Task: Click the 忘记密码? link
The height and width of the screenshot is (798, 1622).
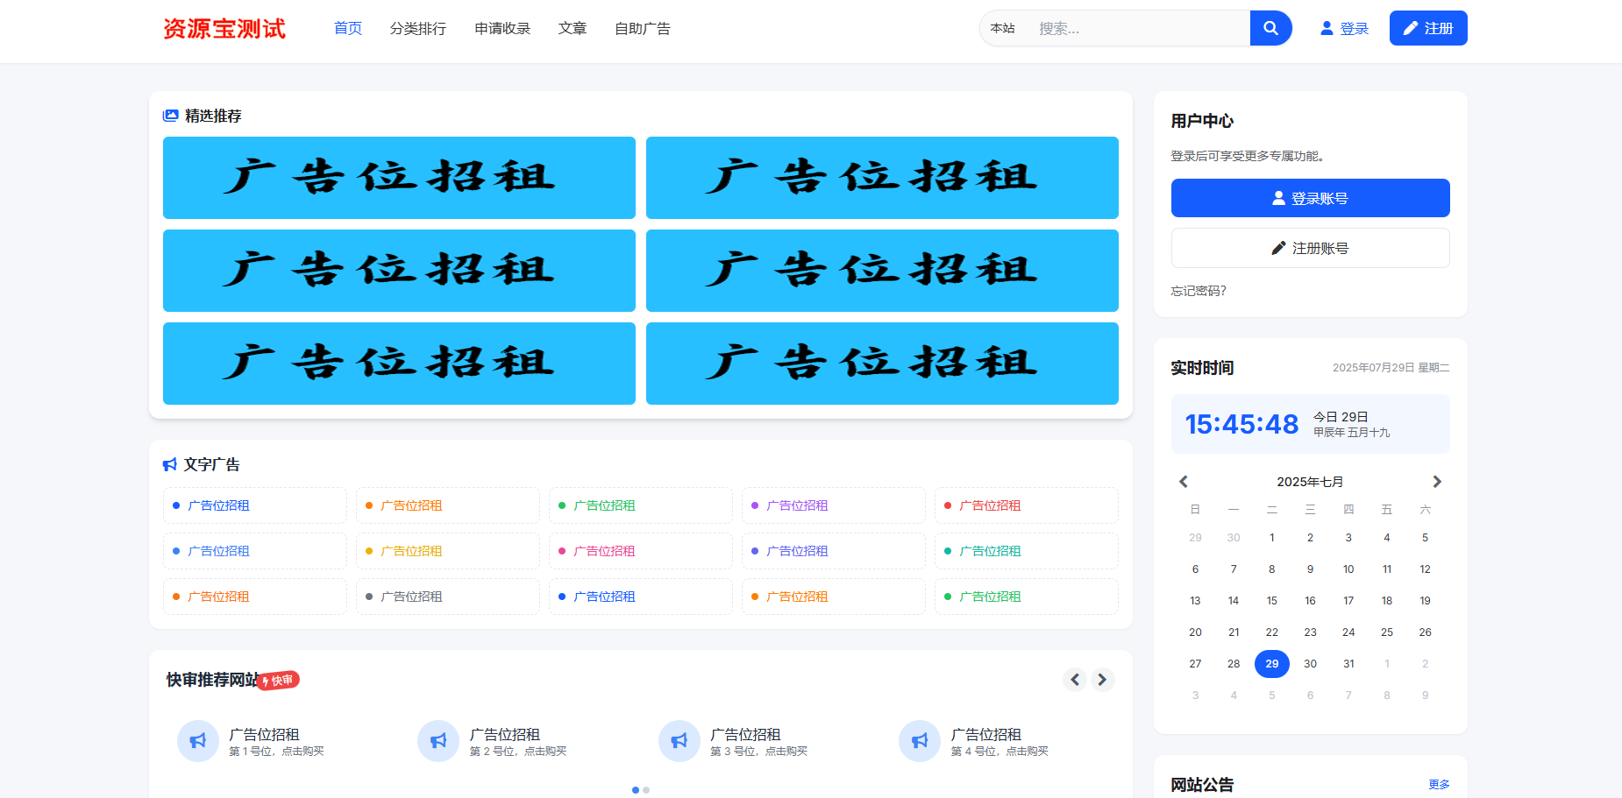Action: pos(1199,291)
